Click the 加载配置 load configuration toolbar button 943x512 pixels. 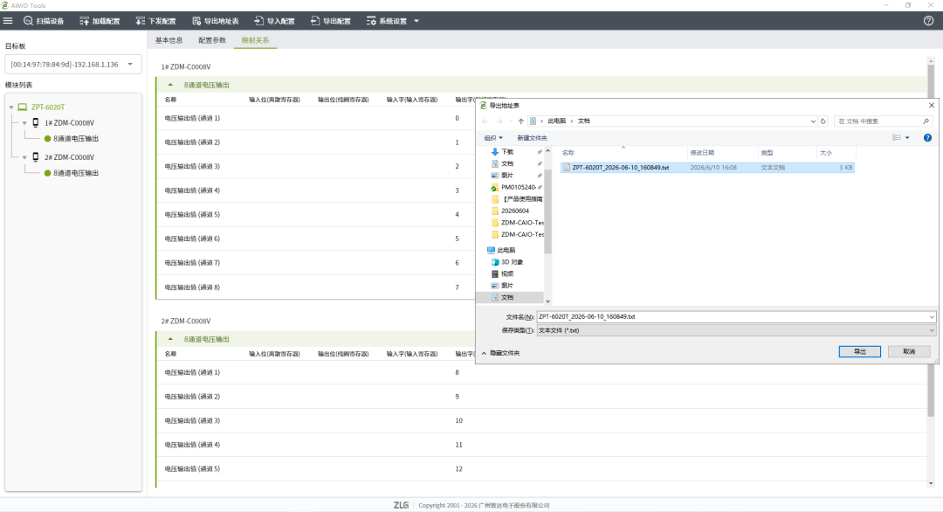click(100, 21)
